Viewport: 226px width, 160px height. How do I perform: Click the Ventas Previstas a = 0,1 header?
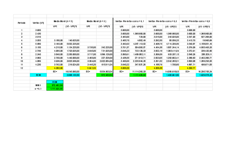(130, 21)
